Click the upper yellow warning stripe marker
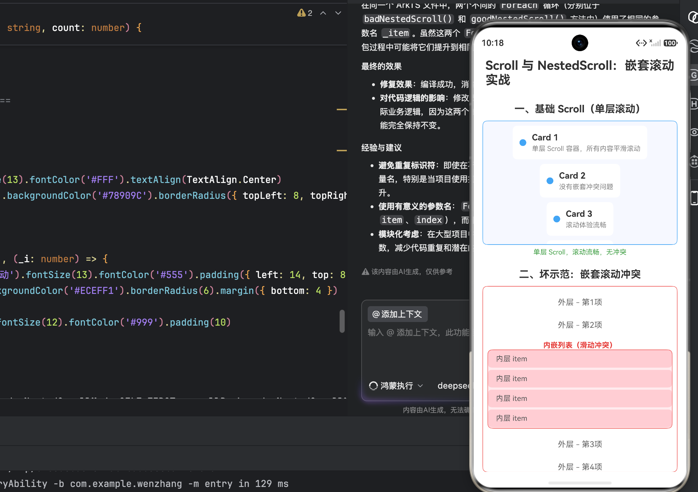 click(342, 109)
